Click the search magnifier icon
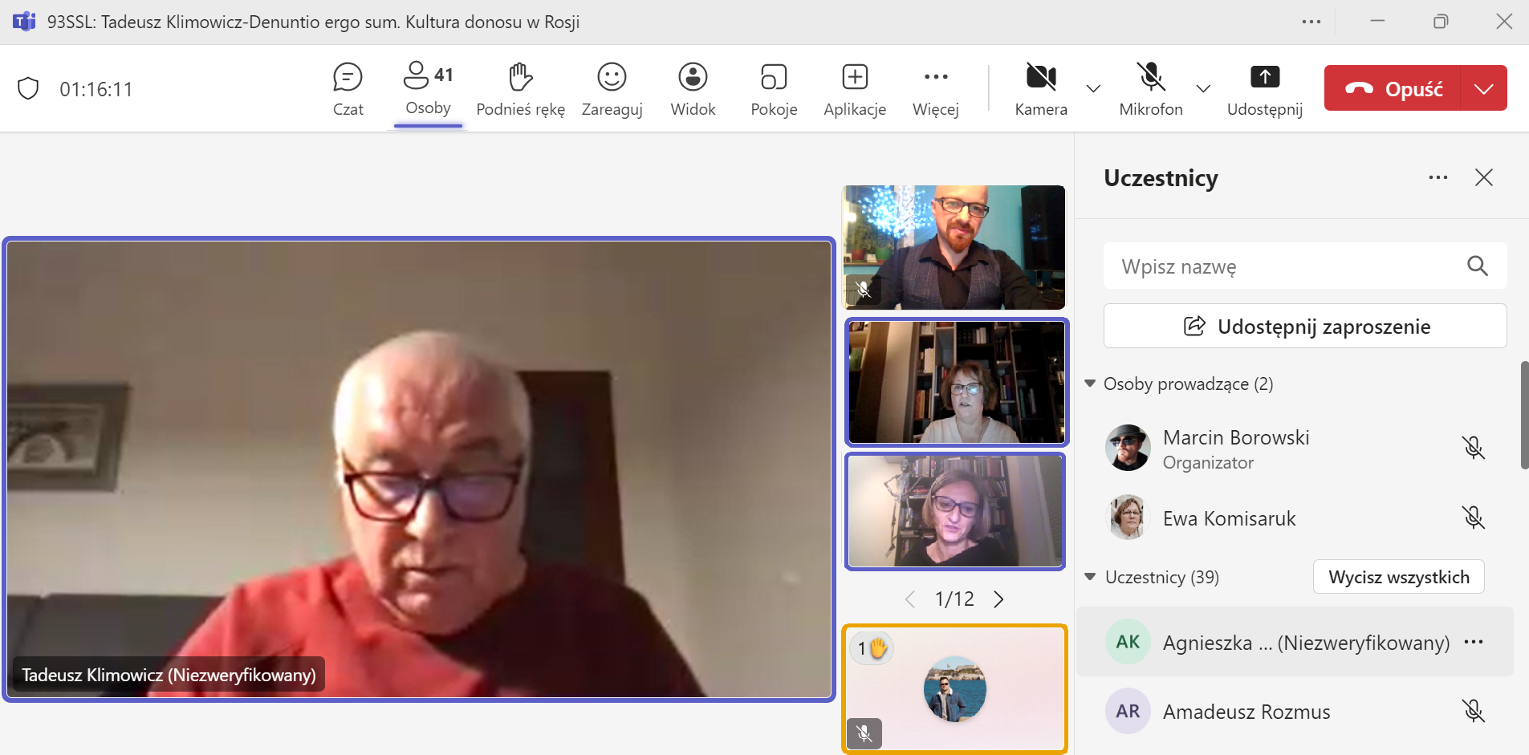Viewport: 1529px width, 755px height. coord(1478,266)
